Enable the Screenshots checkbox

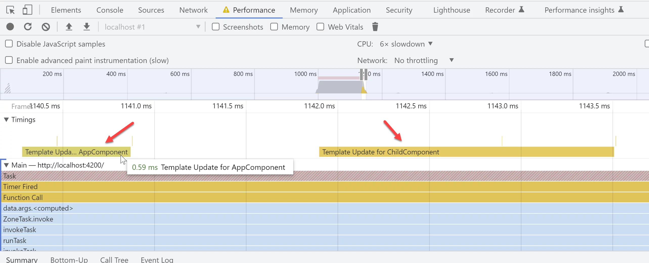click(215, 27)
